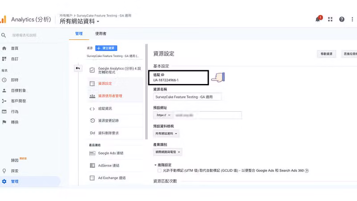Click the account breadcrumb SurveyCake Feature Testing
The image size is (357, 201).
104,16
